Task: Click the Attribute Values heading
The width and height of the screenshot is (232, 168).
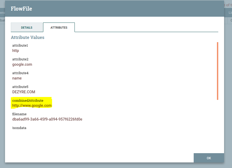Action: (27, 37)
